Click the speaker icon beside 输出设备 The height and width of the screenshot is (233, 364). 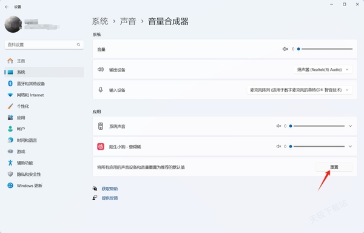click(101, 69)
